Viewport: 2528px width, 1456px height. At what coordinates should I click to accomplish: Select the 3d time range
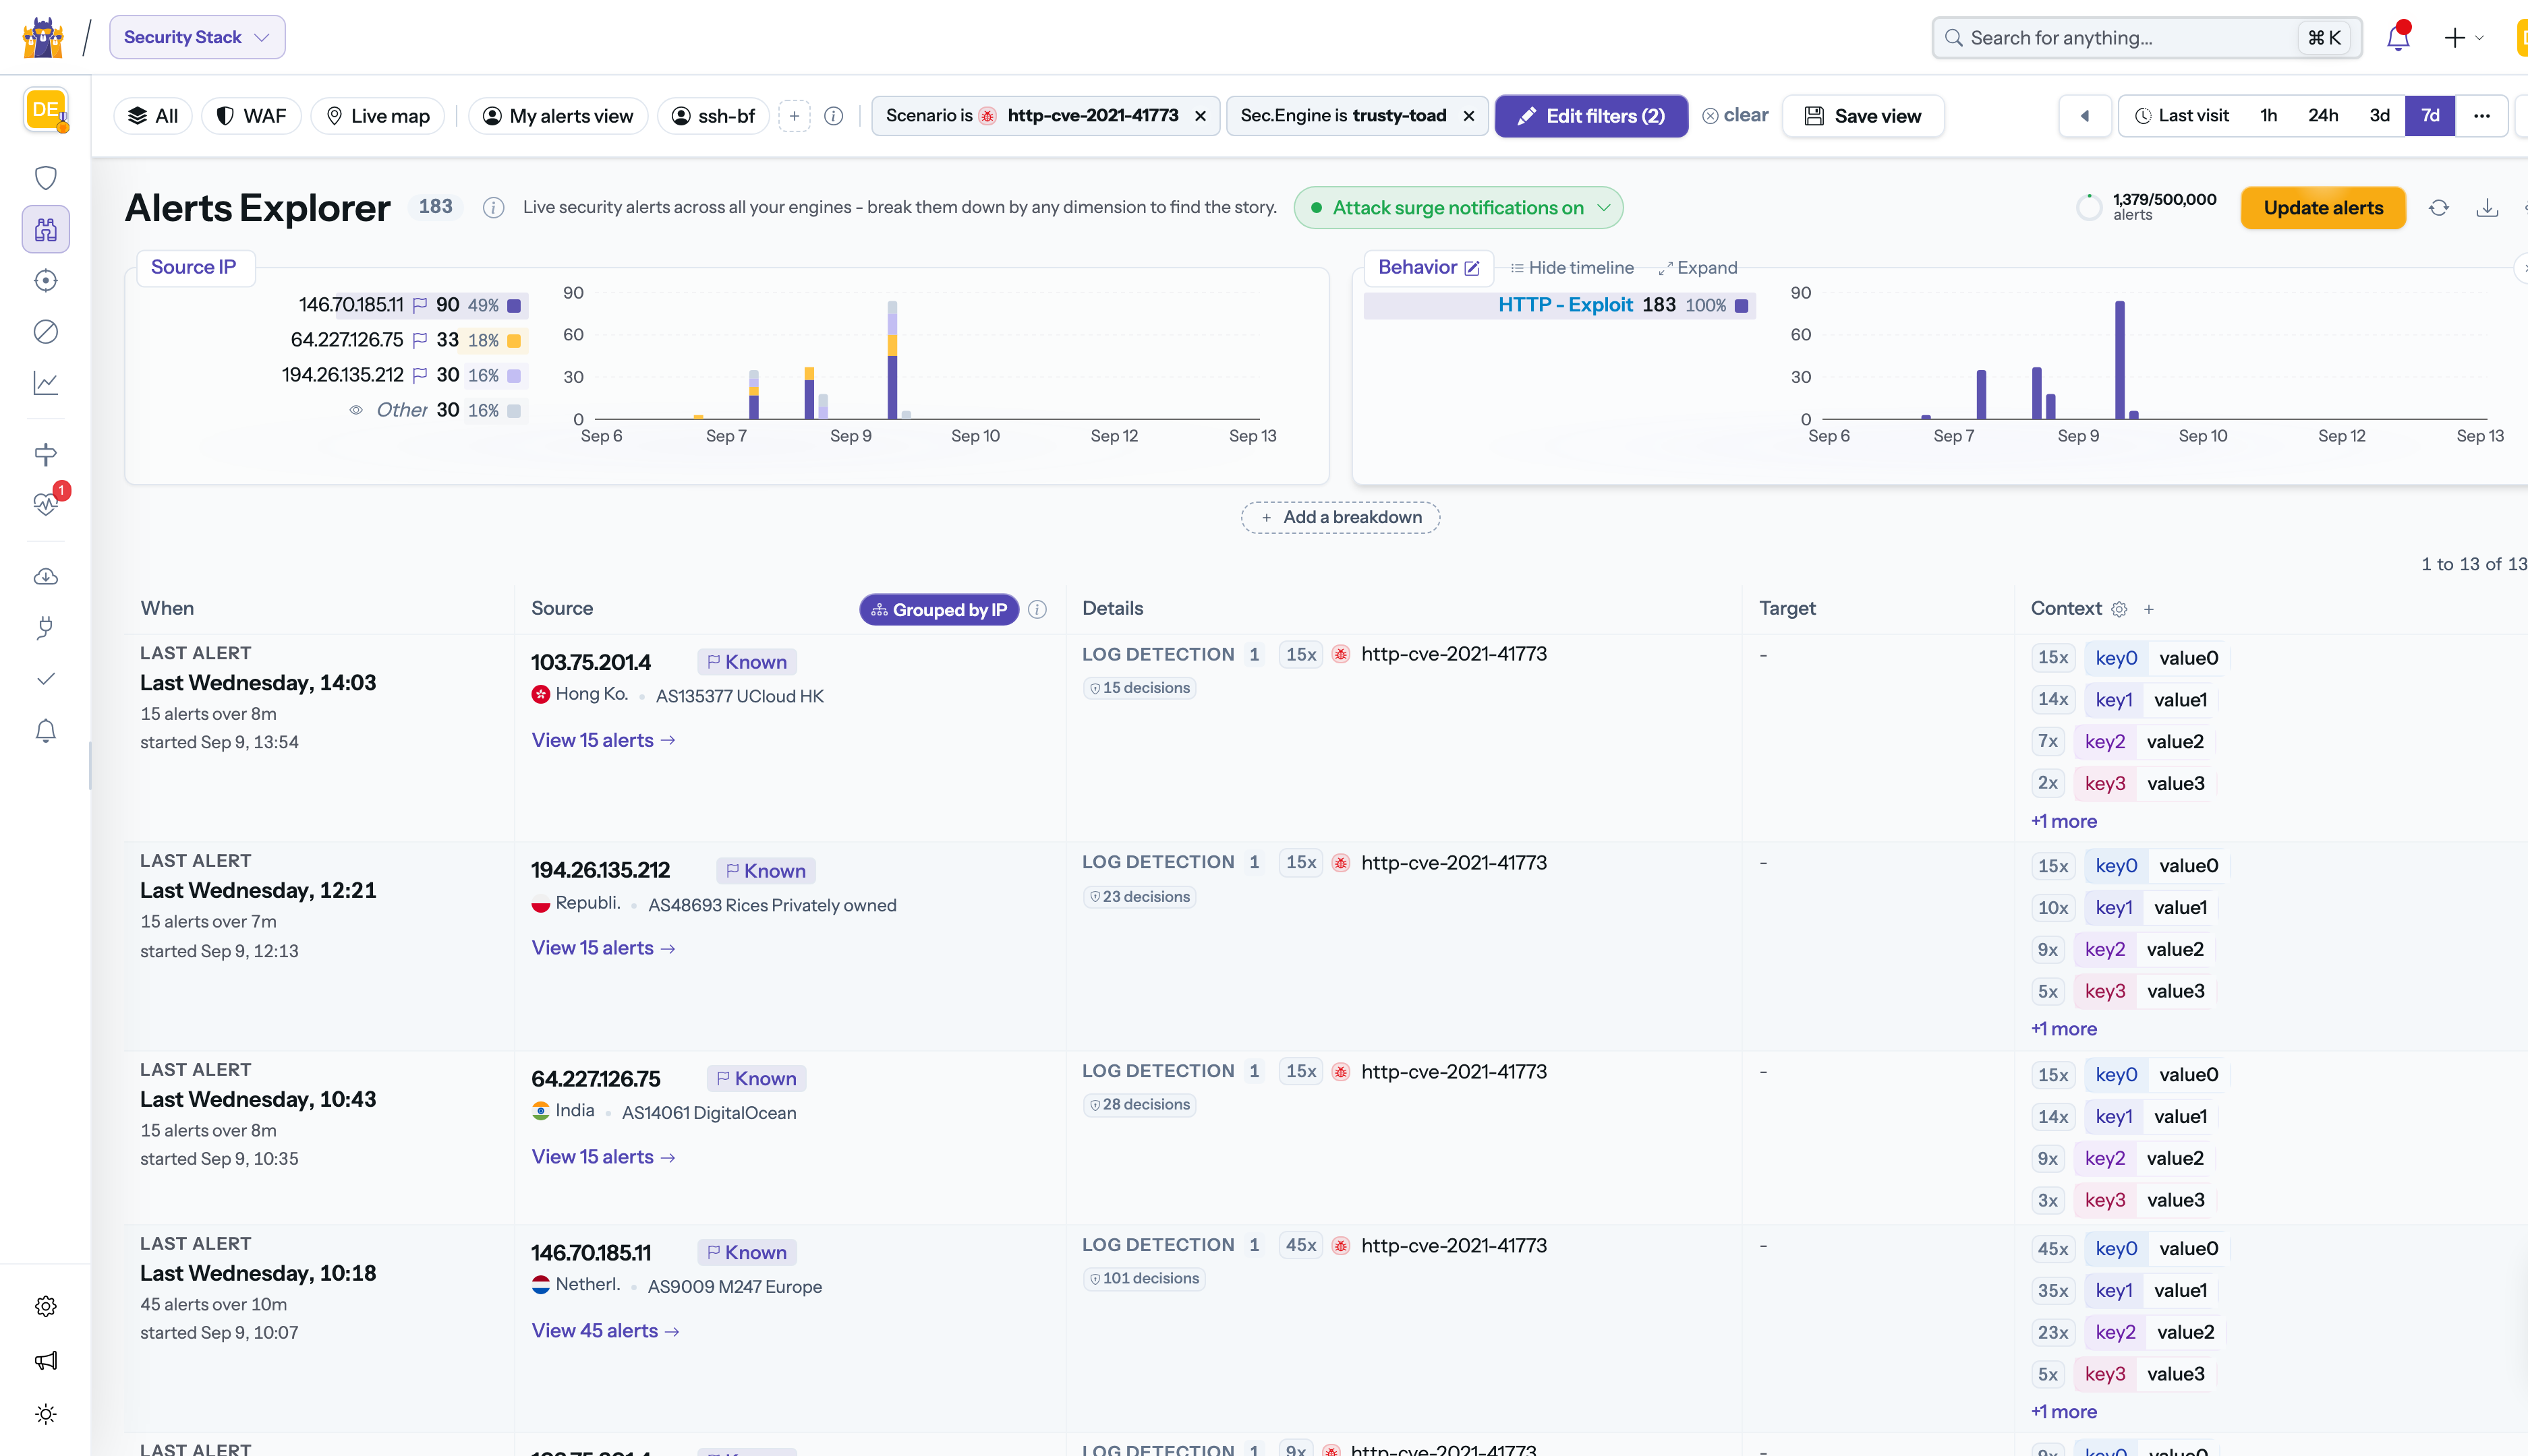(2380, 116)
